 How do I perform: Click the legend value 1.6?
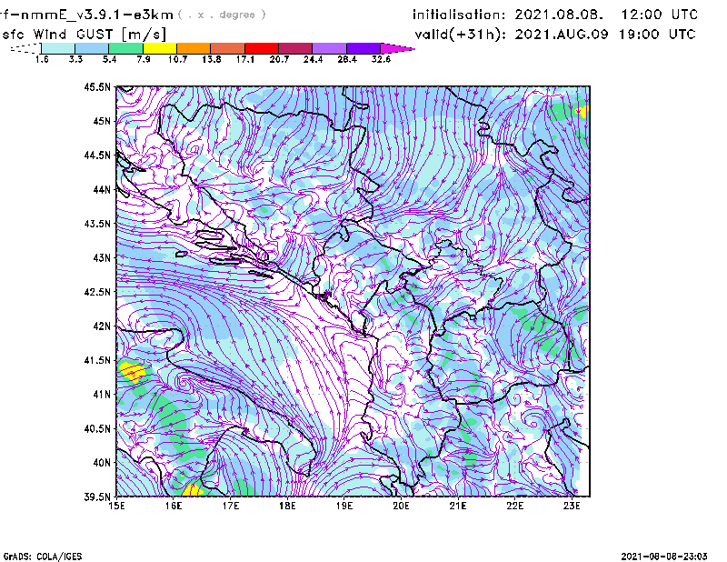tap(42, 59)
